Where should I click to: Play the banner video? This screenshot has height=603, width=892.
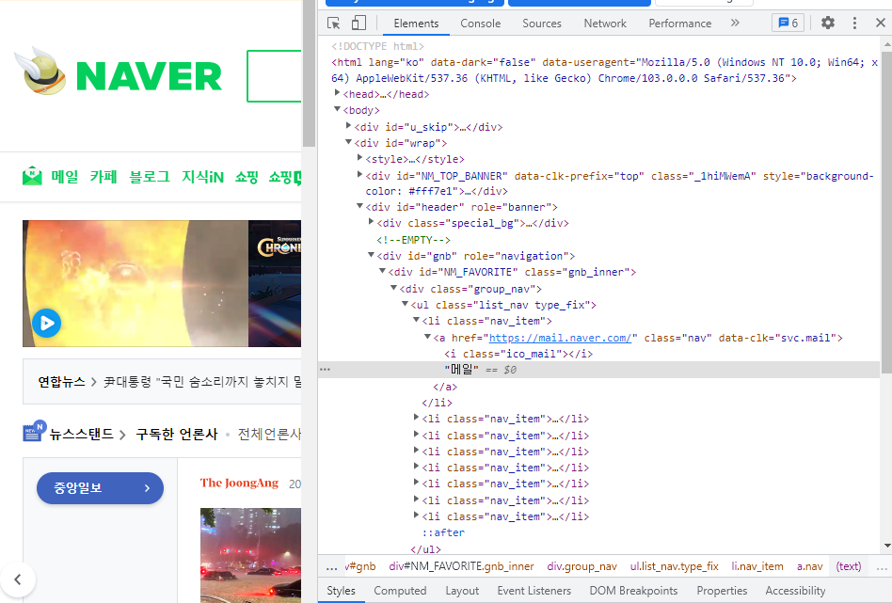coord(47,323)
